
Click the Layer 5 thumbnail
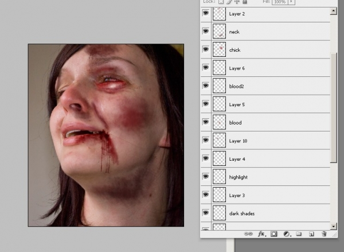(x=219, y=104)
